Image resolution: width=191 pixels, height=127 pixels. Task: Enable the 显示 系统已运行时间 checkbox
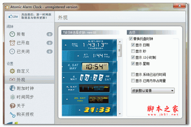point(133,75)
